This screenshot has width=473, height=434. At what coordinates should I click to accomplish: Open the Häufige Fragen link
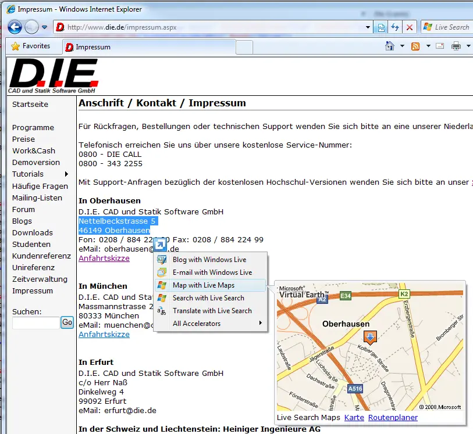tap(40, 186)
